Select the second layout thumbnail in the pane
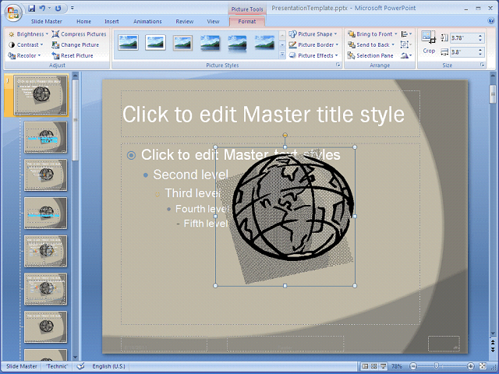Screen dimensions: 499x374 45,137
